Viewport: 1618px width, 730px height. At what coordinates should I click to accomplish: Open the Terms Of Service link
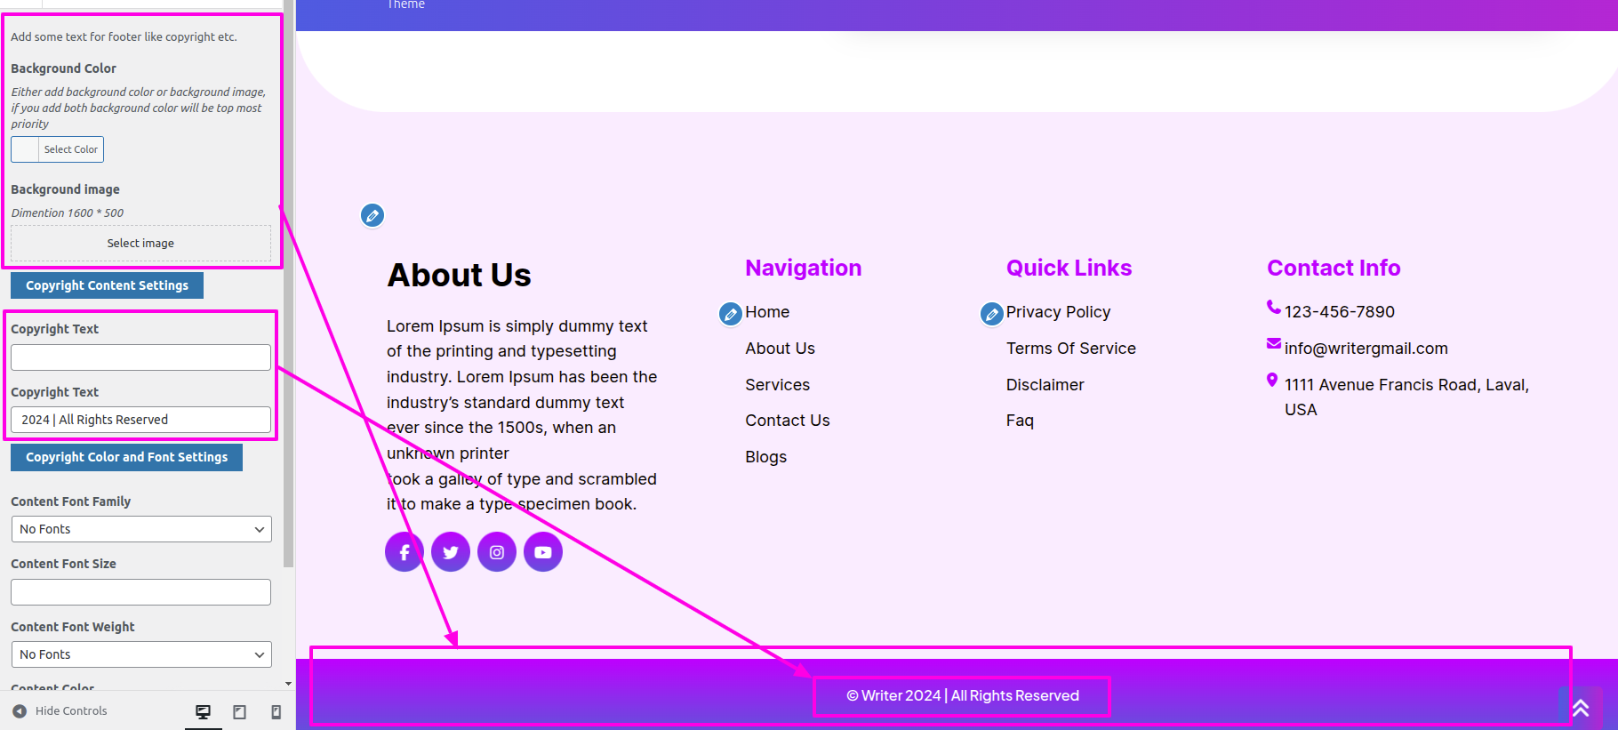click(1070, 349)
